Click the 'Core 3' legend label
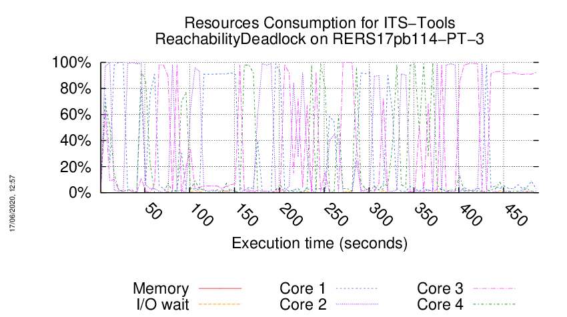This screenshot has width=567, height=317. (x=440, y=288)
